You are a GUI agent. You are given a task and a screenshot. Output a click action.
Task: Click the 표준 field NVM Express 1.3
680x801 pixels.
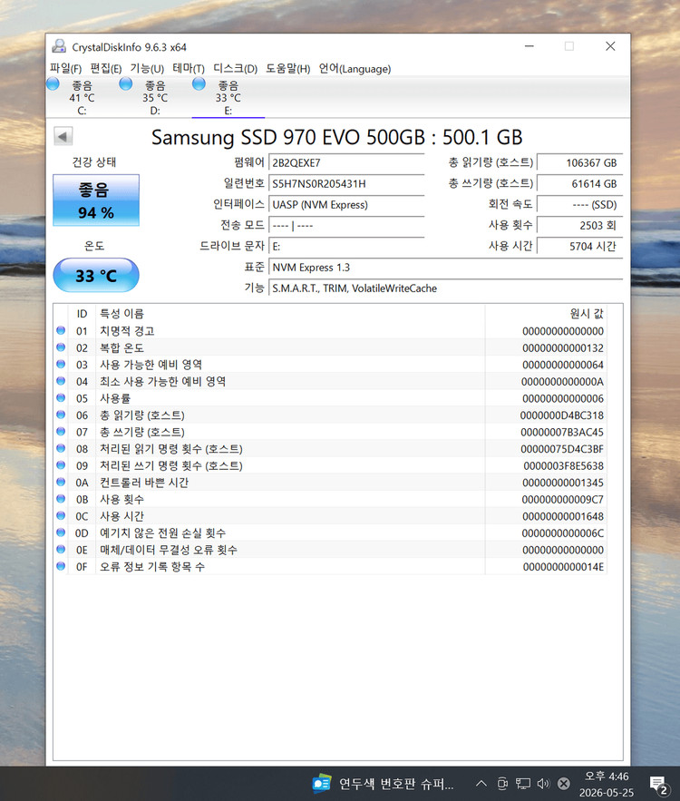[x=446, y=268]
